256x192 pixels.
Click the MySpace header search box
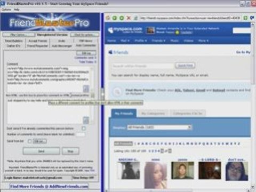(x=242, y=30)
